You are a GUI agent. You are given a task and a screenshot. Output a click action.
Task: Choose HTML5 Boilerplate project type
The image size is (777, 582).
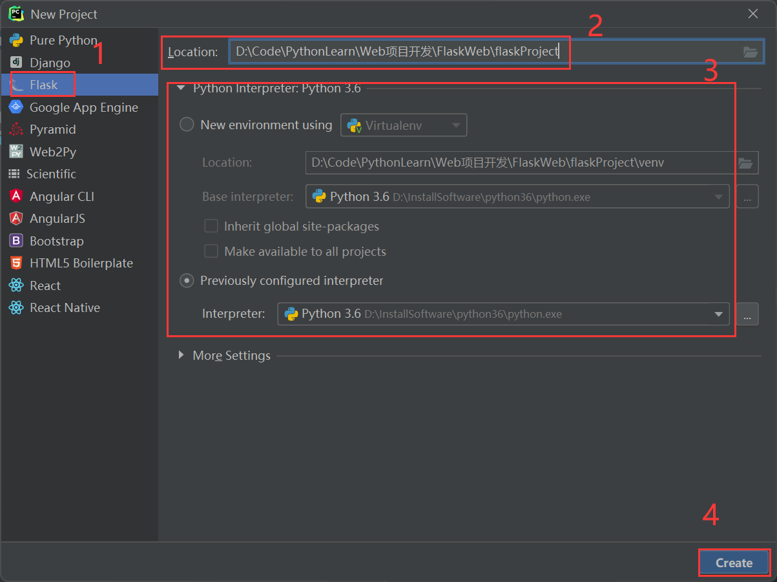coord(81,263)
